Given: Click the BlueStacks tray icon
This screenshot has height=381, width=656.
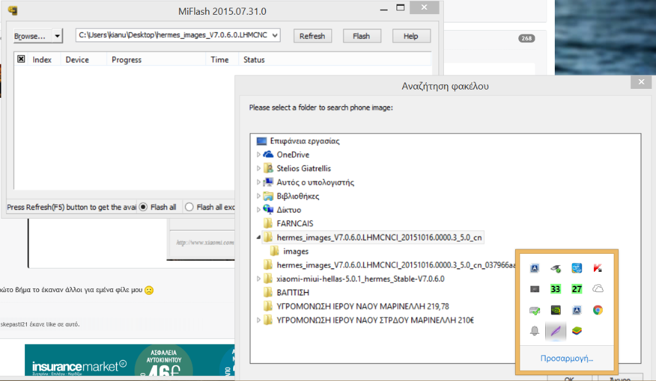Looking at the screenshot, I should (576, 331).
